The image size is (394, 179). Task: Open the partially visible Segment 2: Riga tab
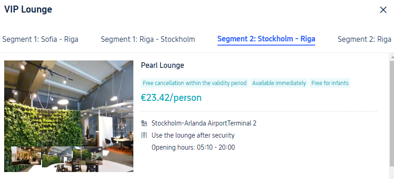366,40
